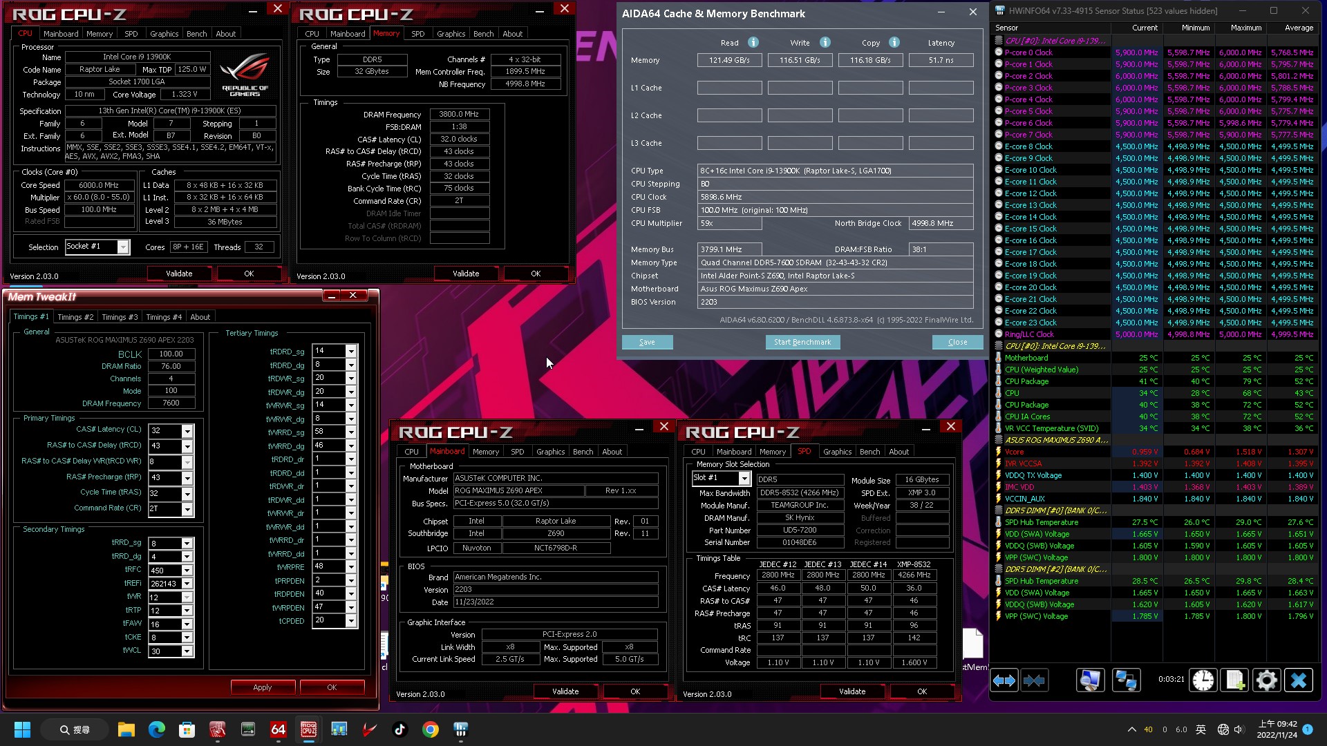Click HWiNFO collapse columns arrows icon

1034,680
